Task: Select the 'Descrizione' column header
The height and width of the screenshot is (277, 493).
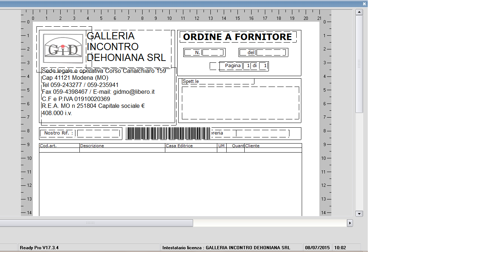Action: 92,146
